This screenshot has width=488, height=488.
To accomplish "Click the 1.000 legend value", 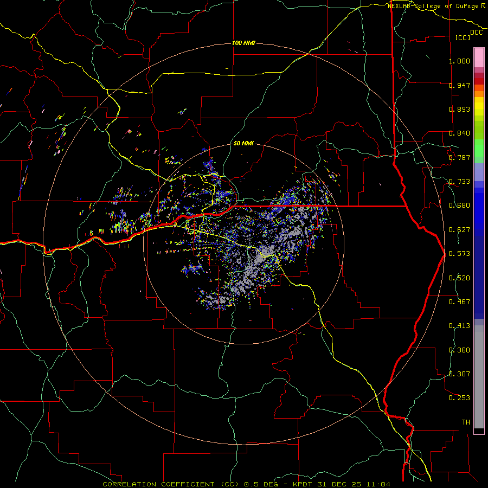I will pyautogui.click(x=459, y=61).
